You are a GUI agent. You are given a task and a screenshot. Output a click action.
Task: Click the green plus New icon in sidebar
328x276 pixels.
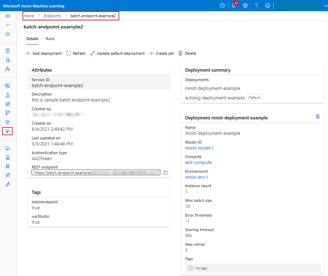[7, 25]
